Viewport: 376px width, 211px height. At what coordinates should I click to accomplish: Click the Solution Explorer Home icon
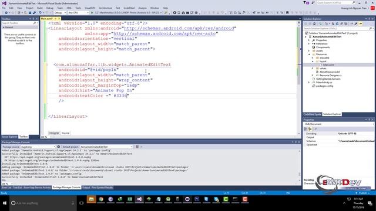314,23
